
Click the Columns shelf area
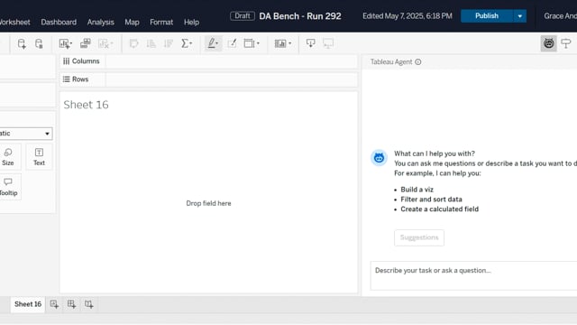(232, 61)
